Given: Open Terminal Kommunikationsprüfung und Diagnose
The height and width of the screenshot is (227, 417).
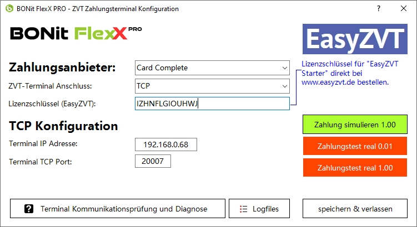Looking at the screenshot, I should click(118, 209).
